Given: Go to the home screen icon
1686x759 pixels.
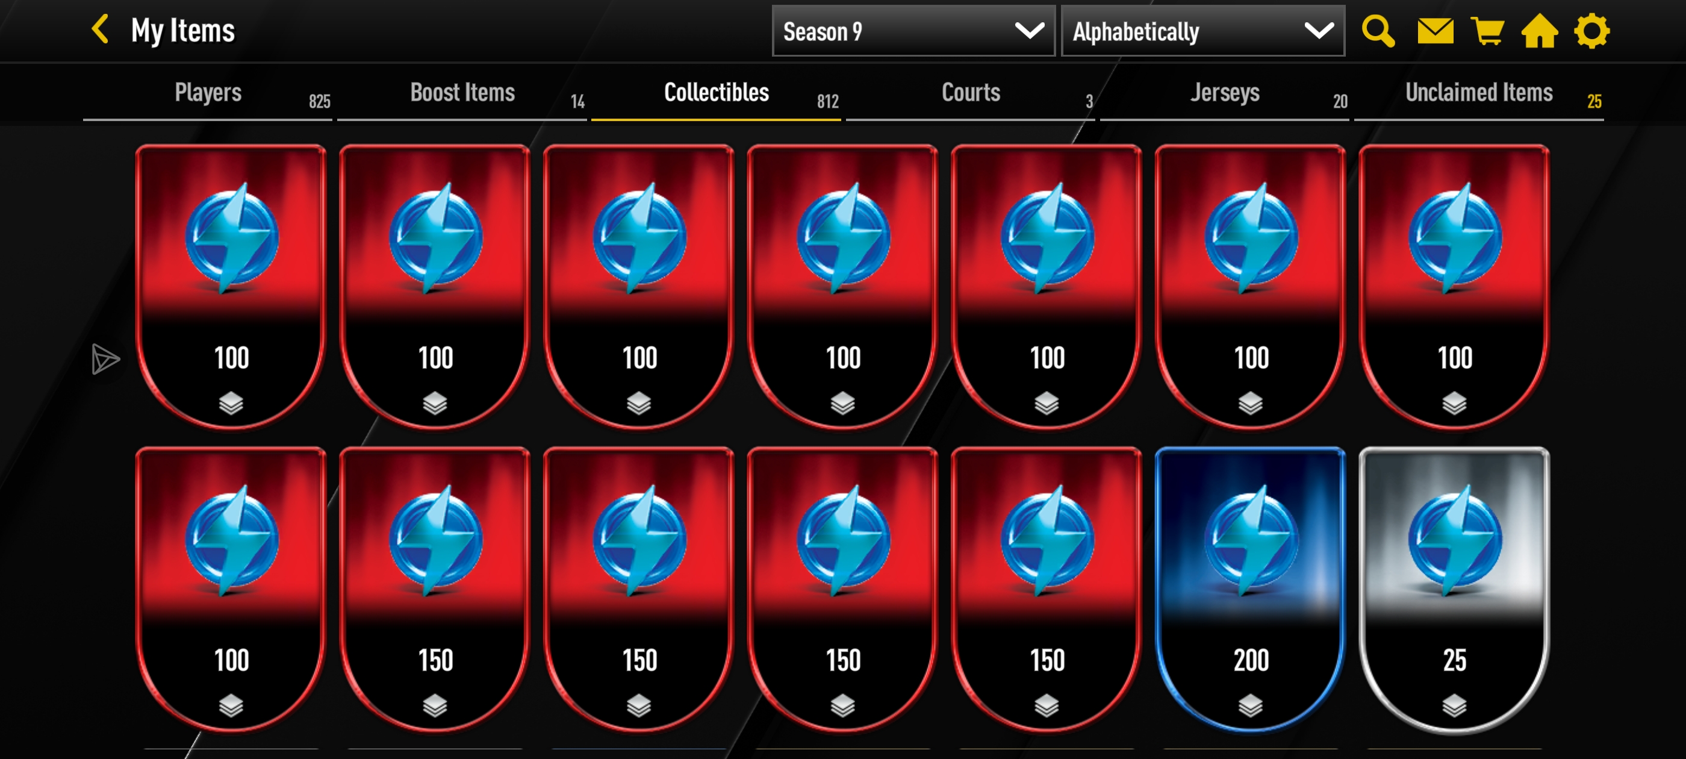Looking at the screenshot, I should (x=1538, y=31).
